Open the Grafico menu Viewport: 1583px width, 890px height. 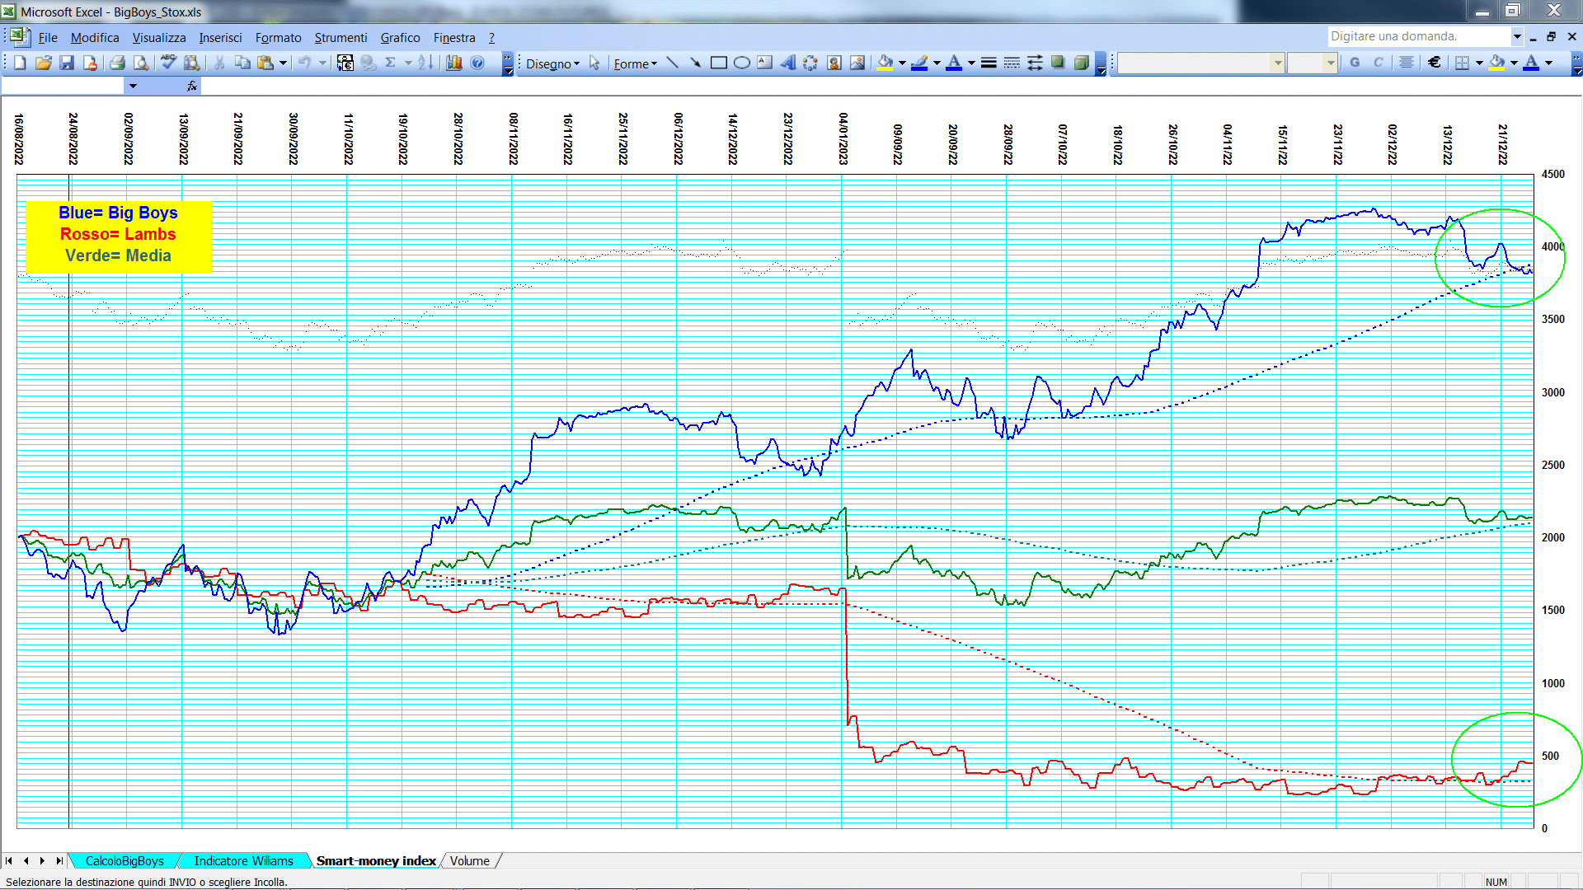[400, 38]
